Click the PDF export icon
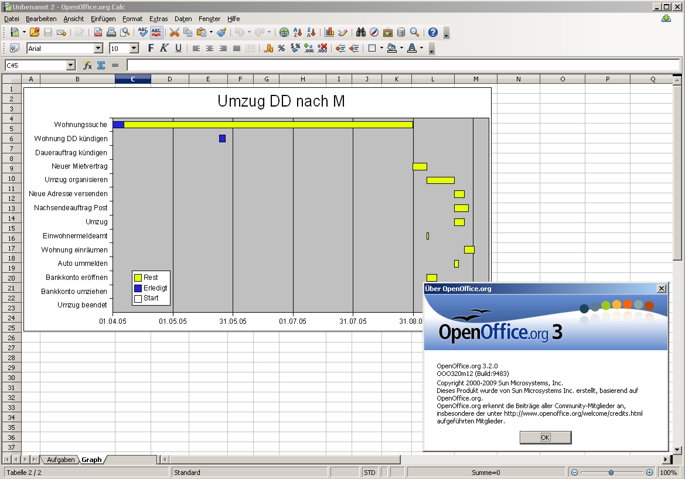Viewport: 685px width, 479px height. pyautogui.click(x=98, y=33)
